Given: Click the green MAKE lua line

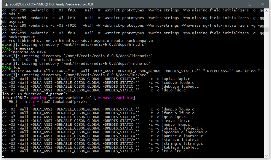Looking at the screenshot, I should tap(11, 67).
